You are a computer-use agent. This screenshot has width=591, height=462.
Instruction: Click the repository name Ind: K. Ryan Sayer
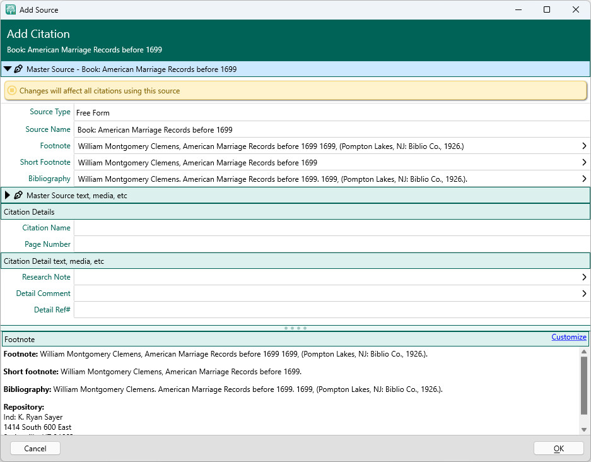click(33, 417)
